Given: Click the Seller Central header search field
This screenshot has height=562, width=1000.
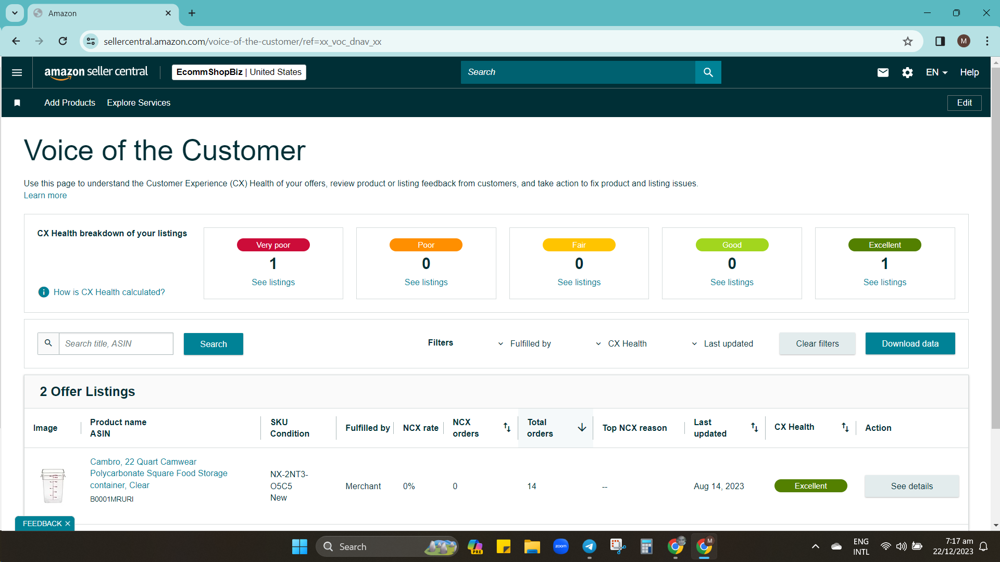Looking at the screenshot, I should click(578, 72).
